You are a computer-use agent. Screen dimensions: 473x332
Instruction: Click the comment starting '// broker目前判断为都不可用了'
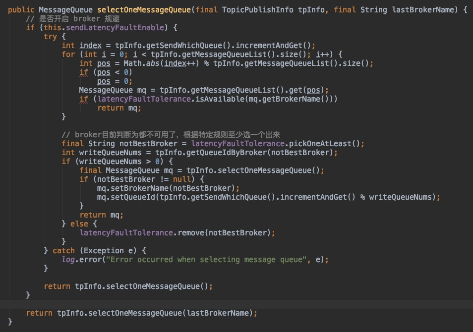(171, 135)
